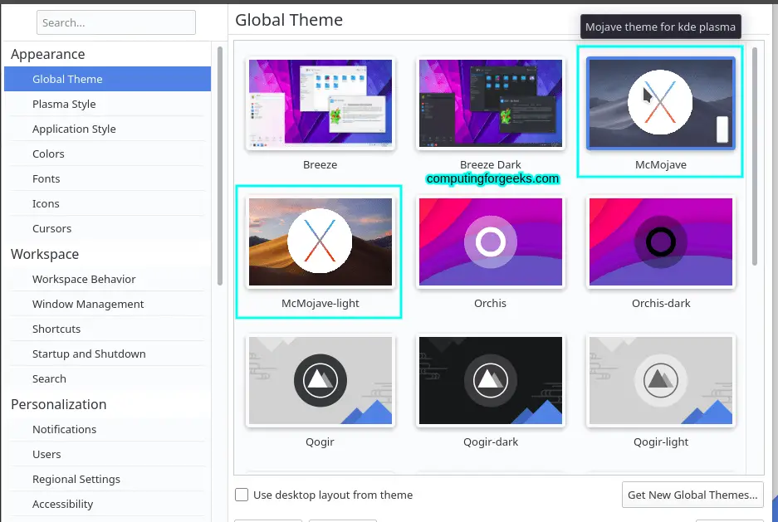The image size is (778, 522).
Task: Pick the Orchis-dark theme thumbnail
Action: 660,242
